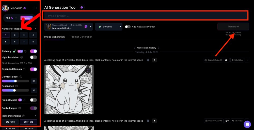The height and width of the screenshot is (130, 254).
Task: Click the token coins icon next to 150
Action: click(x=12, y=18)
